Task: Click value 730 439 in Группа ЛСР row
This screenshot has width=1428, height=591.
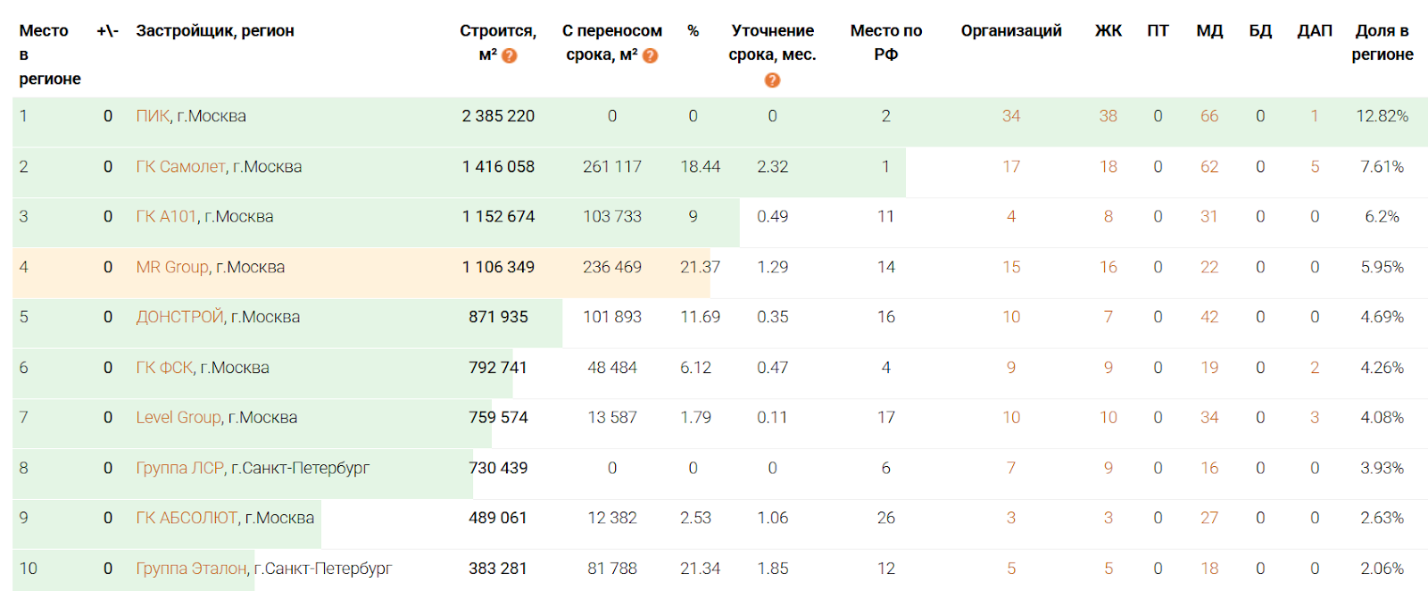Action: pyautogui.click(x=498, y=468)
